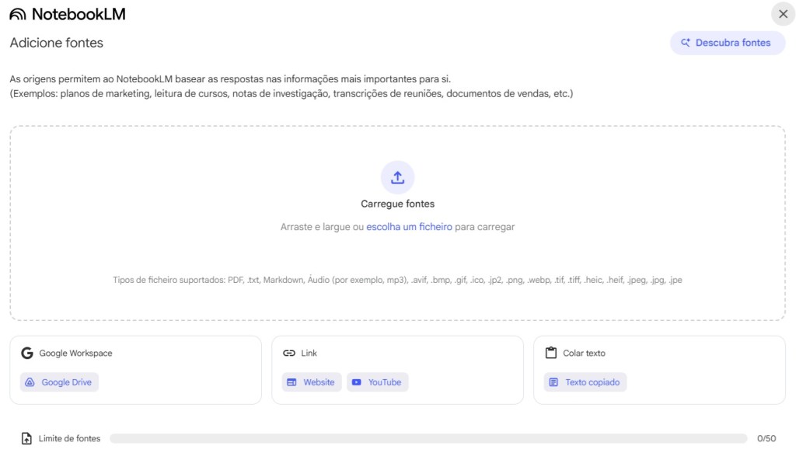796x453 pixels.
Task: Click the source limit progress bar
Action: point(428,438)
